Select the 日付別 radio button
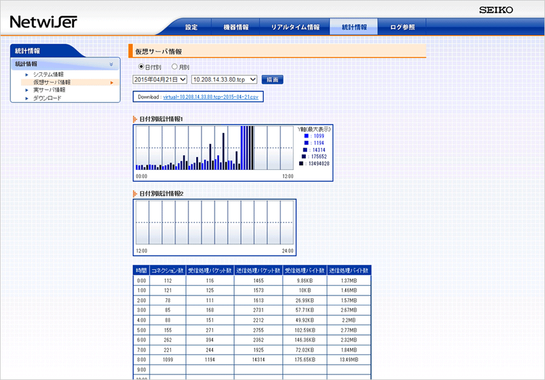 point(141,67)
